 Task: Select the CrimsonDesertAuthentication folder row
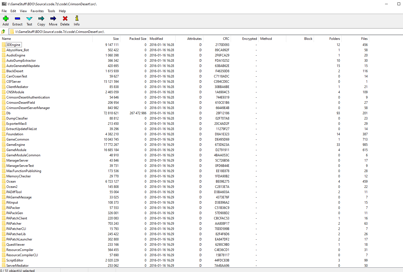click(185, 97)
